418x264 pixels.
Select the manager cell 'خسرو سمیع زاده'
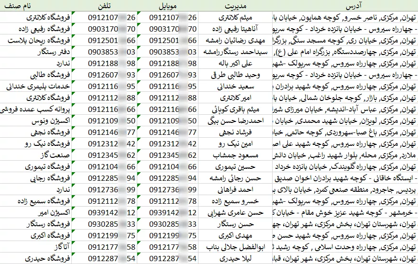click(235, 201)
